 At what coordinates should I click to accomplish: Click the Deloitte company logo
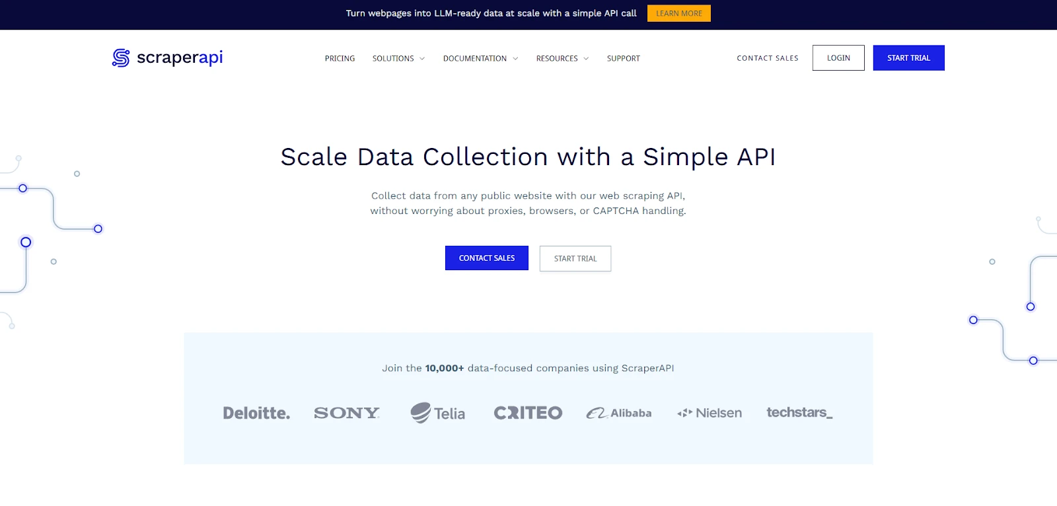click(x=256, y=413)
